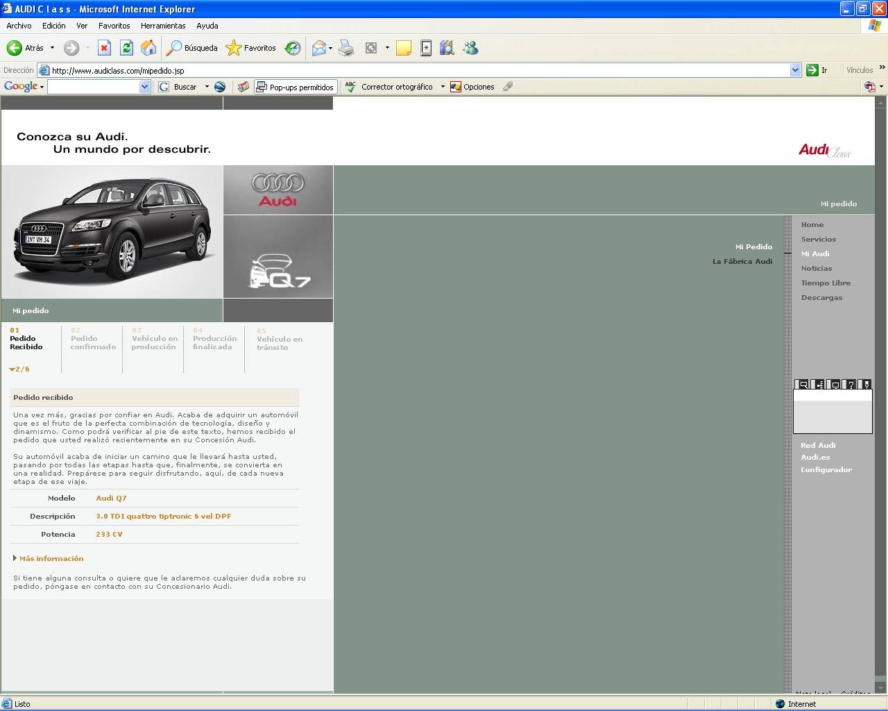Click the Corrector ortográfico spell check button
The image size is (888, 711).
pyautogui.click(x=390, y=87)
